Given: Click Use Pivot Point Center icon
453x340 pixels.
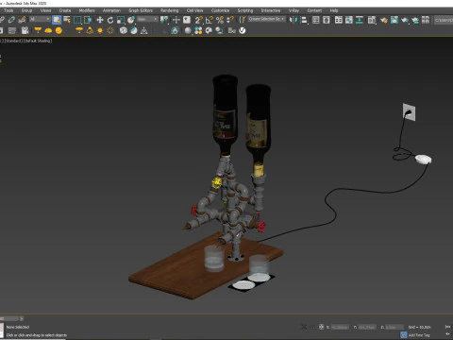Looking at the screenshot, I should (x=164, y=20).
